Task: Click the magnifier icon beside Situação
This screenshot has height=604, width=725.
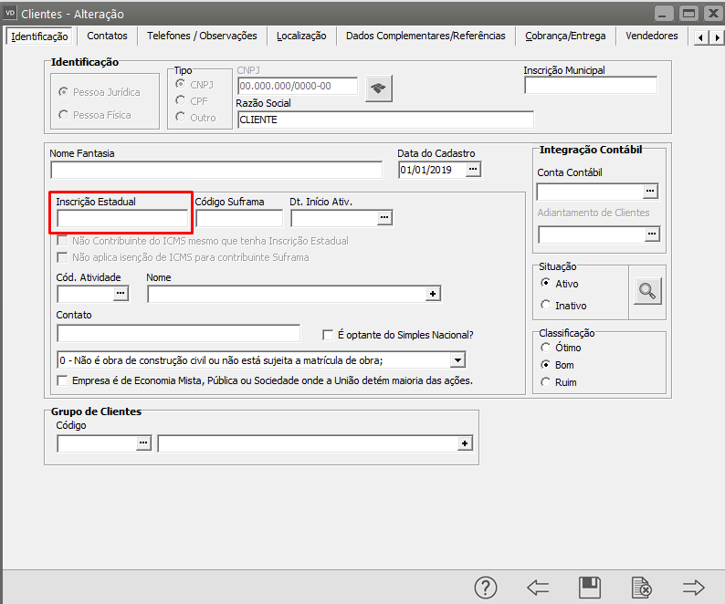Action: (646, 291)
